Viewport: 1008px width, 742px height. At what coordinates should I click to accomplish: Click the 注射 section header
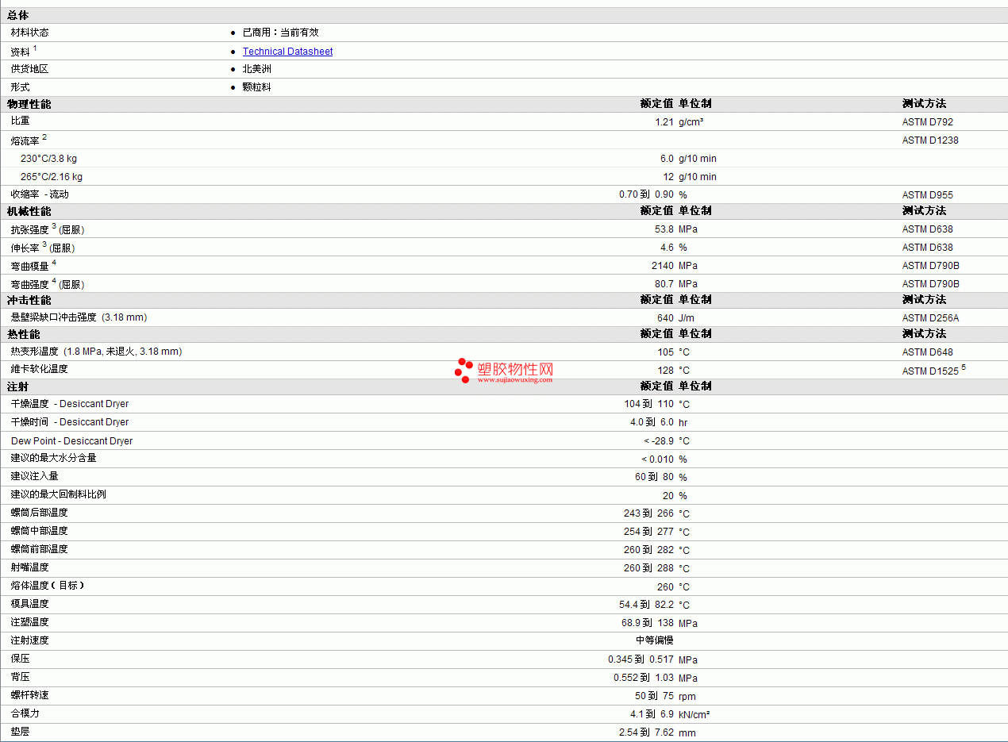point(17,386)
